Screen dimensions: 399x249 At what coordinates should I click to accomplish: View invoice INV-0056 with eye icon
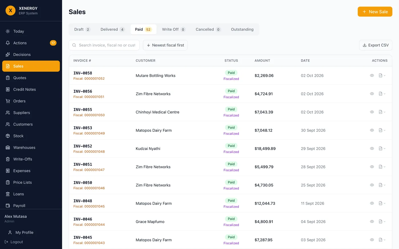[x=372, y=94]
